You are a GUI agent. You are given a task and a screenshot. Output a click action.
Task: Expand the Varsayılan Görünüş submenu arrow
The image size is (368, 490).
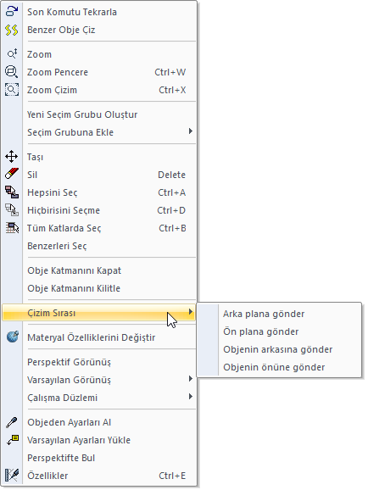pyautogui.click(x=191, y=379)
